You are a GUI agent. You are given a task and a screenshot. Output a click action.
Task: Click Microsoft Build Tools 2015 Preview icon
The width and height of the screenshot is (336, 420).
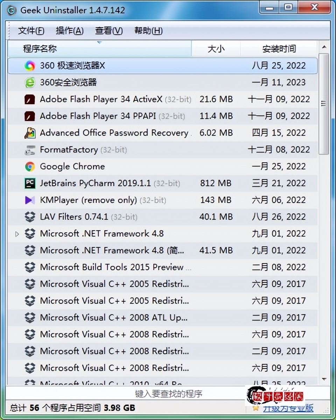(x=30, y=267)
